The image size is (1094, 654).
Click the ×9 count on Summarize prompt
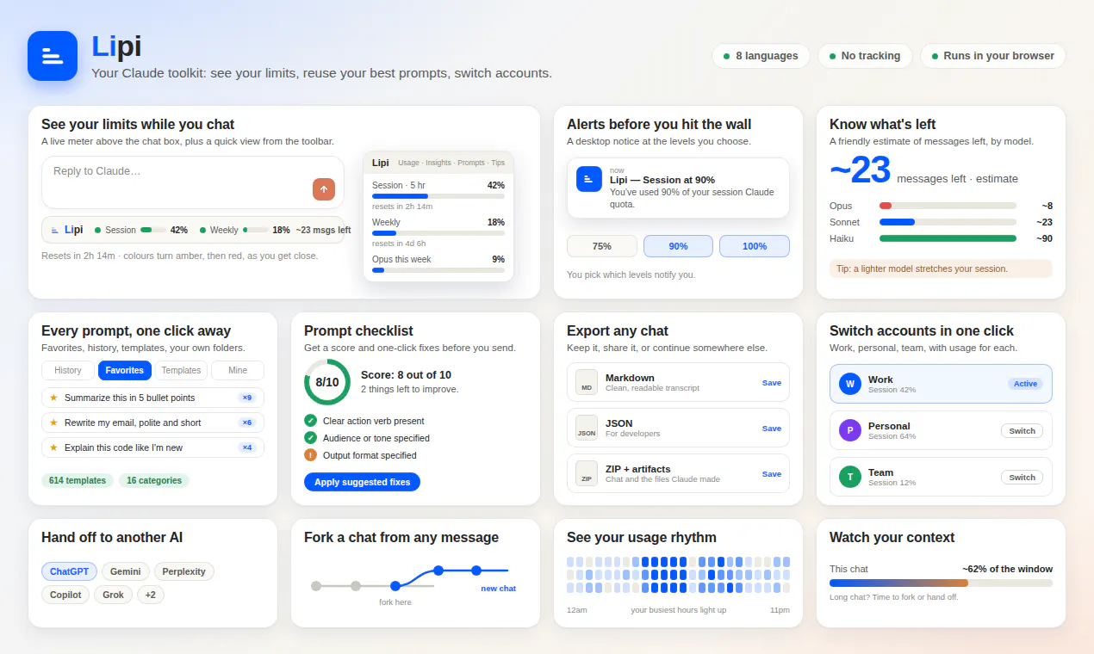(247, 398)
